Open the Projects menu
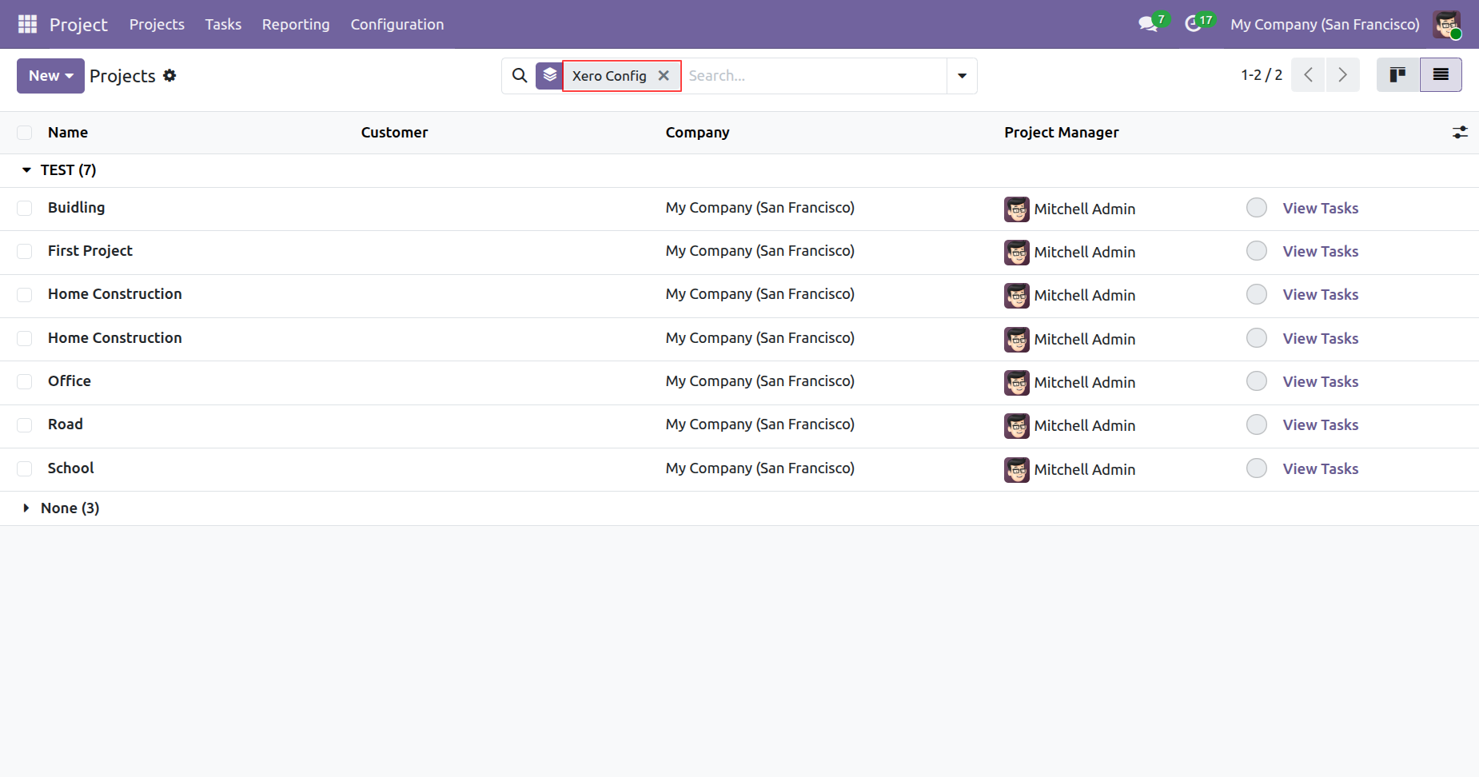The image size is (1479, 777). coord(157,24)
